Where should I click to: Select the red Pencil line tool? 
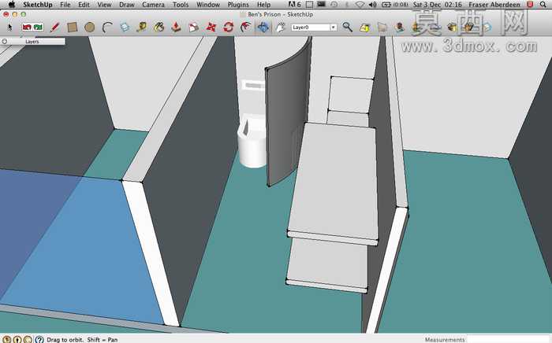54,27
